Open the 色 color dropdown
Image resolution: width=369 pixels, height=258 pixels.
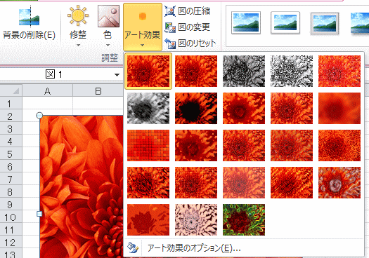(x=108, y=26)
